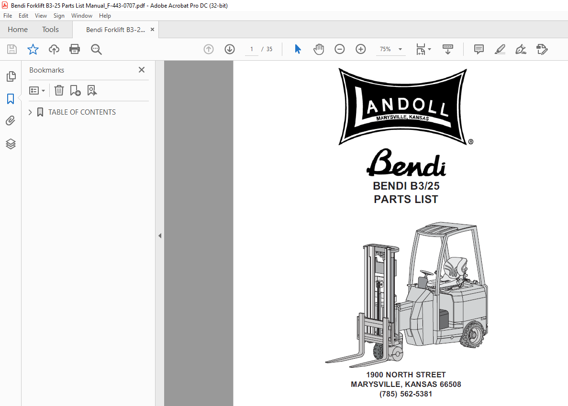Open fit page options tool
Screen dimensions: 568x406
coord(421,49)
